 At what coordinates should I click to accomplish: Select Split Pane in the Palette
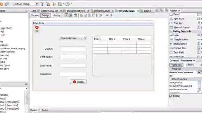tap(177, 19)
